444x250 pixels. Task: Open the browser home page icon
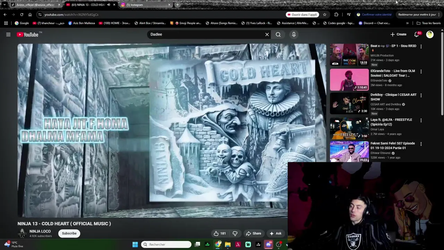point(30,15)
